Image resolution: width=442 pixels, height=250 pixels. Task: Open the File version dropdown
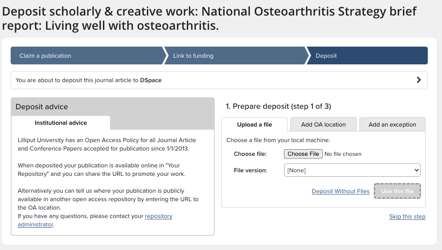point(352,170)
